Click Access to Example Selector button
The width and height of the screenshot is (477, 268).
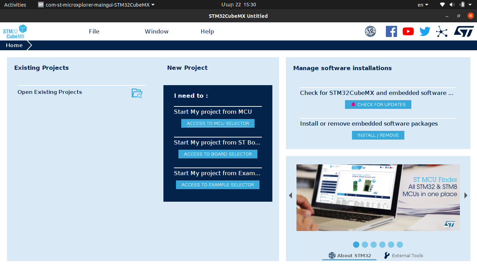point(218,185)
